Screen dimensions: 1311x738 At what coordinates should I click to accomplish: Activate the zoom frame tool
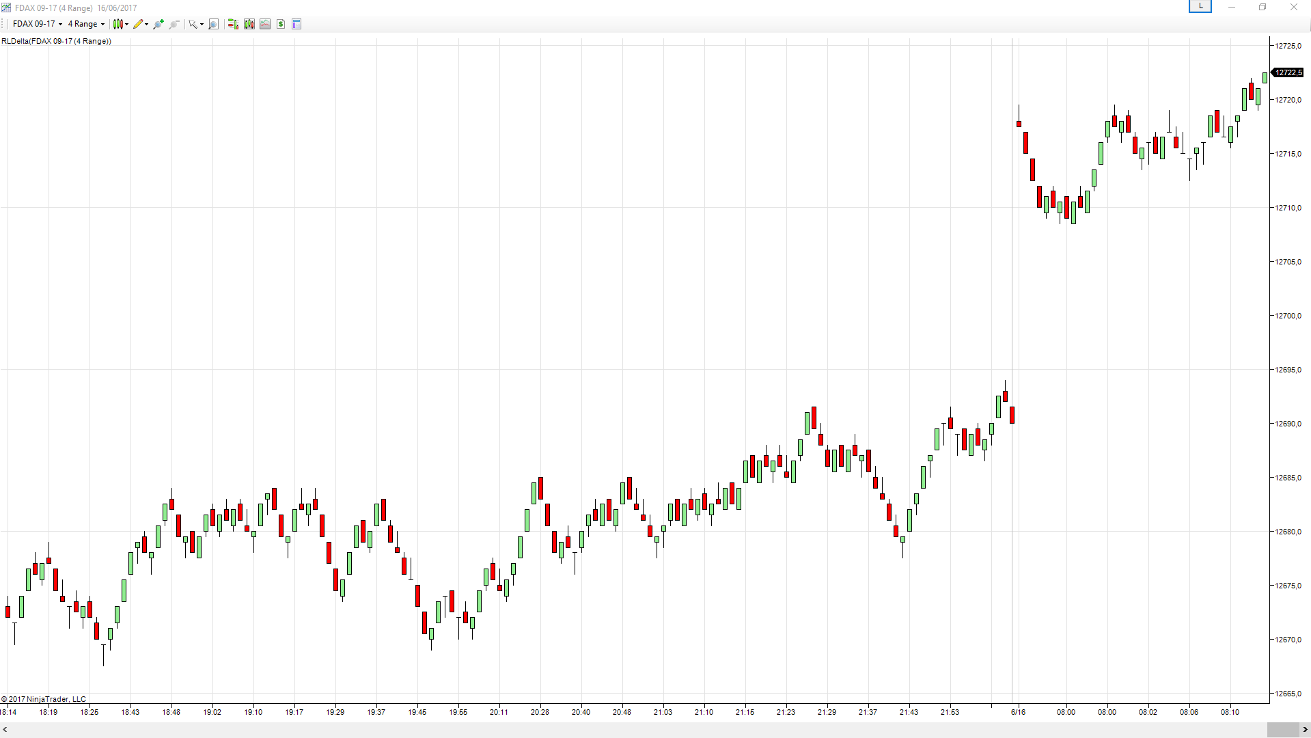click(x=213, y=24)
